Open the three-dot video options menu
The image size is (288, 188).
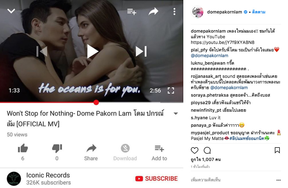[174, 12]
